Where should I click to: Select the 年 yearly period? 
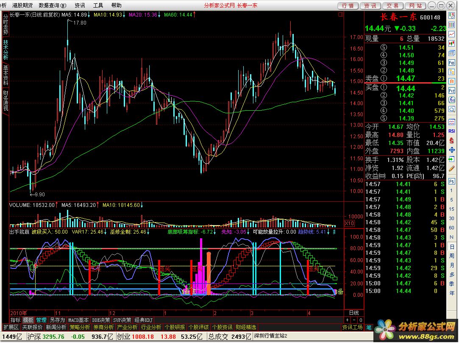pos(452,293)
